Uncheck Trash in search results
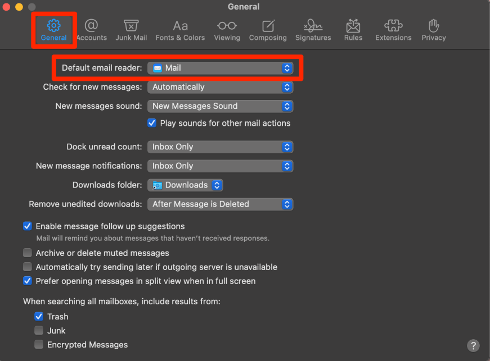The image size is (490, 361). [39, 317]
